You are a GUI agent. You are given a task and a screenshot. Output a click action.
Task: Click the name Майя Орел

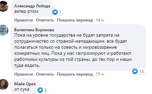25,84
